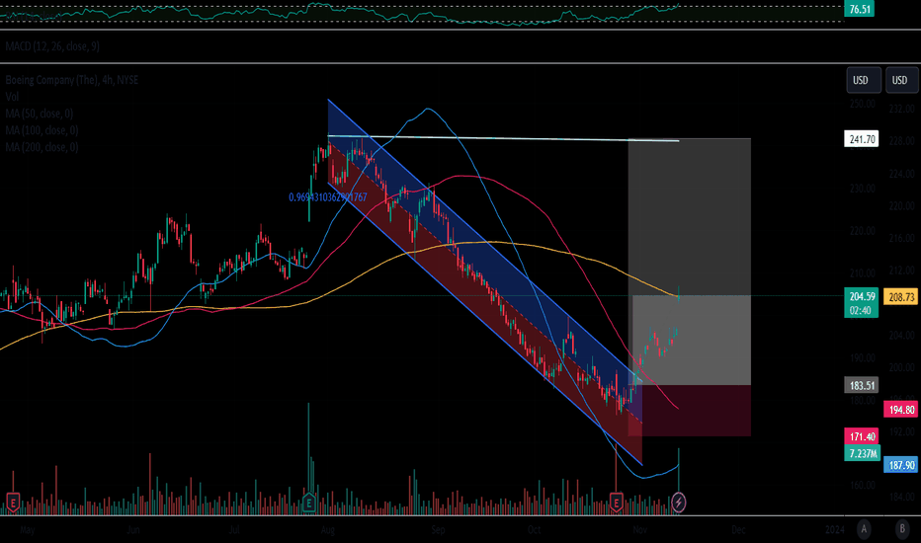This screenshot has height=543, width=921.
Task: Click the red 194.80 price label
Action: [901, 410]
